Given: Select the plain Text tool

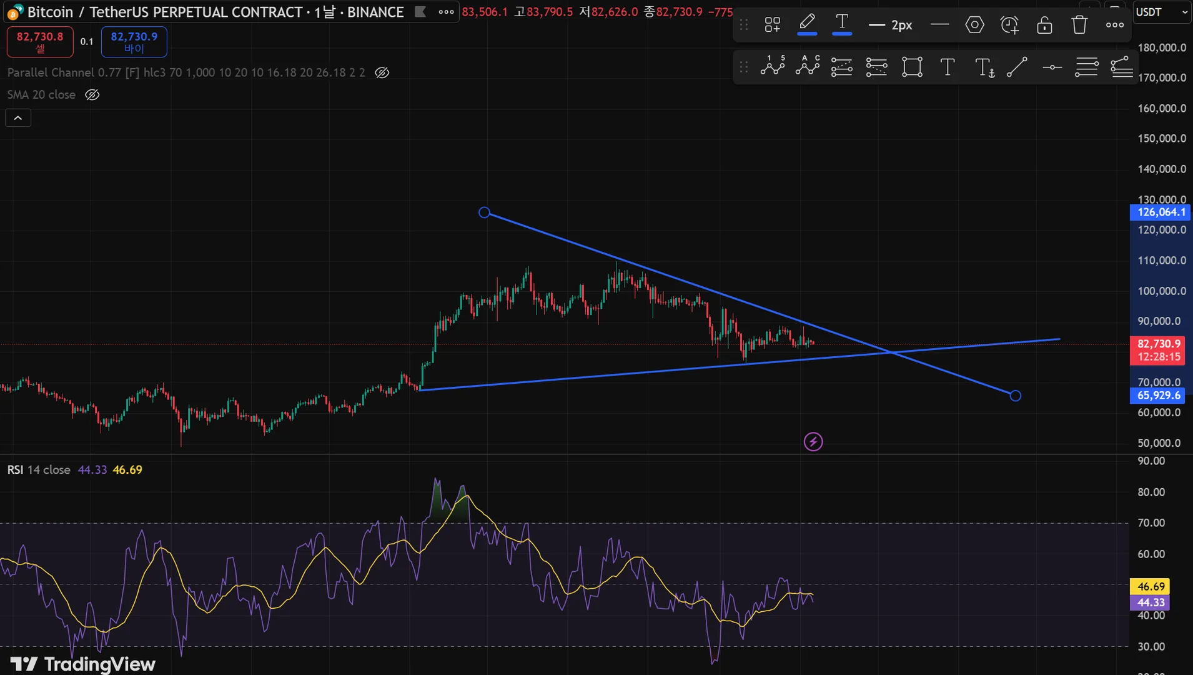Looking at the screenshot, I should click(x=948, y=67).
